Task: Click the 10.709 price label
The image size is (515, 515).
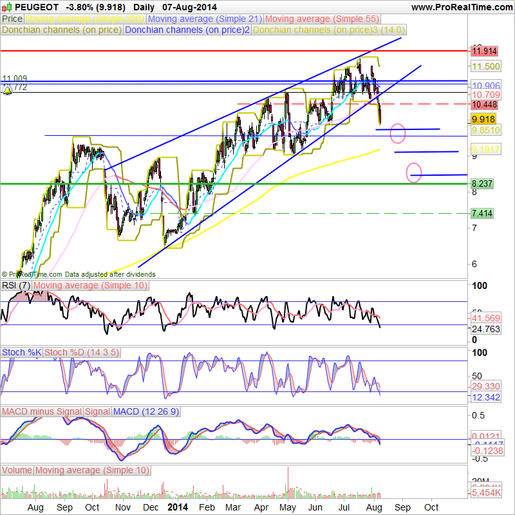Action: (486, 95)
